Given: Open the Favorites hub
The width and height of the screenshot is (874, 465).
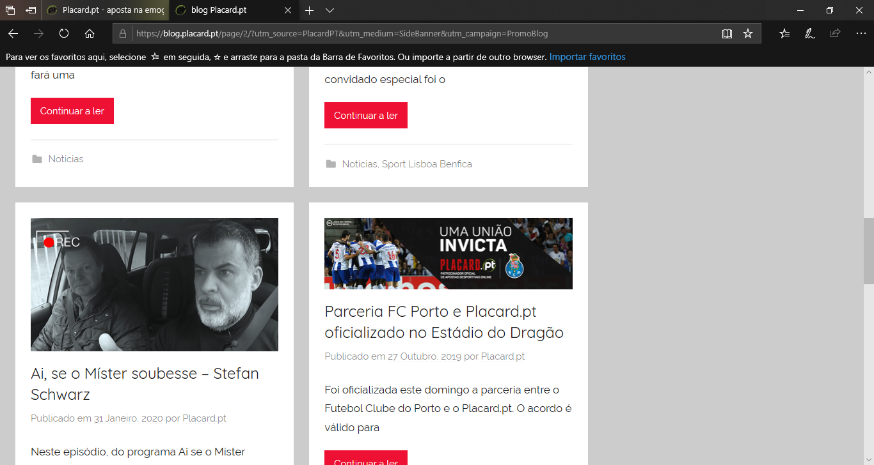Looking at the screenshot, I should pyautogui.click(x=784, y=33).
